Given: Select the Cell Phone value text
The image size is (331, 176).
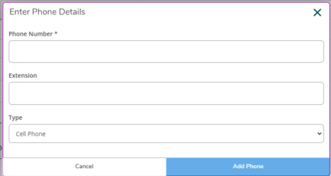Looking at the screenshot, I should (31, 134).
